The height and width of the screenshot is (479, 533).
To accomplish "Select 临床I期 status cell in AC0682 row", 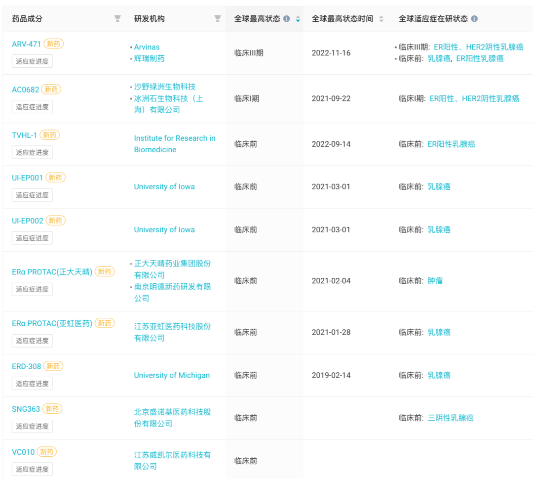I will point(247,98).
